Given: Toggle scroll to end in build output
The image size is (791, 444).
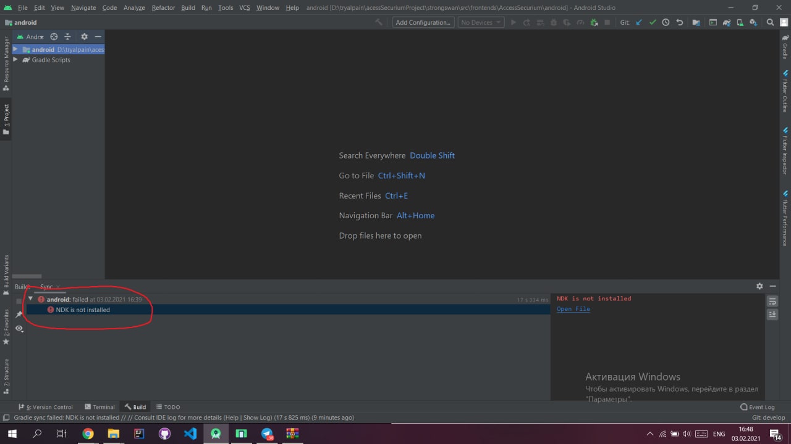Looking at the screenshot, I should pyautogui.click(x=772, y=314).
